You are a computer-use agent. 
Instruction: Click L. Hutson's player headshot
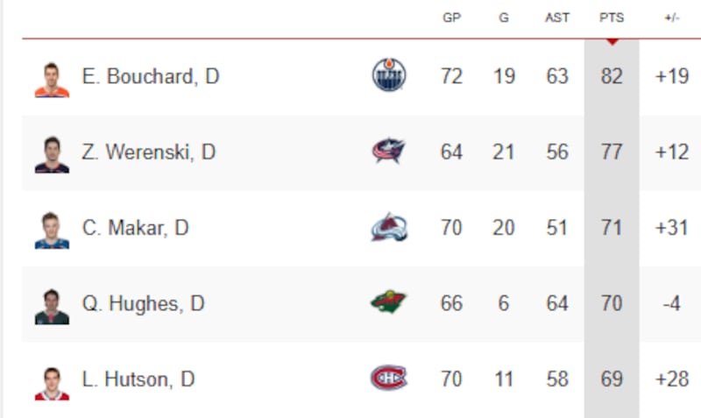point(52,382)
